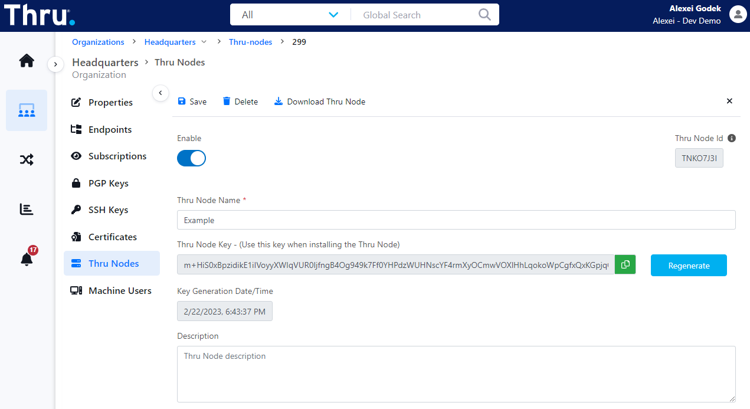Screen dimensions: 750x409
Task: Collapse the organization menu with chevron
Action: pyautogui.click(x=160, y=93)
